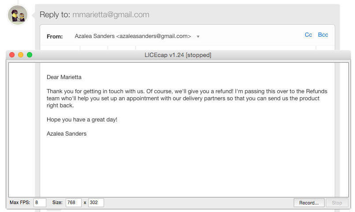Zoom LICEcap with the green button
Screen dimensions: 355x212
30,55
